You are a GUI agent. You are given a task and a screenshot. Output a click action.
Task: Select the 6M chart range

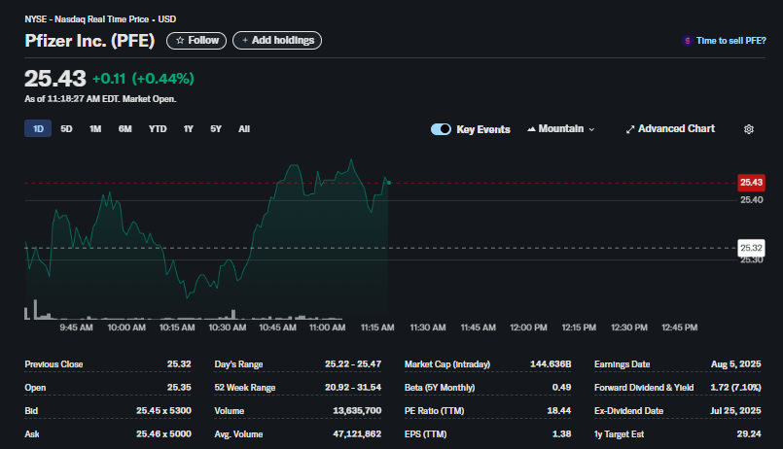point(125,128)
